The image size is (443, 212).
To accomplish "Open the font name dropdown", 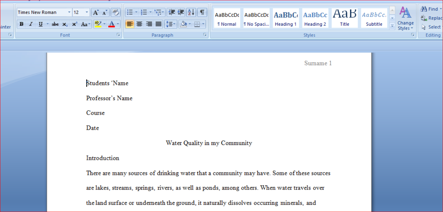I will tap(69, 12).
